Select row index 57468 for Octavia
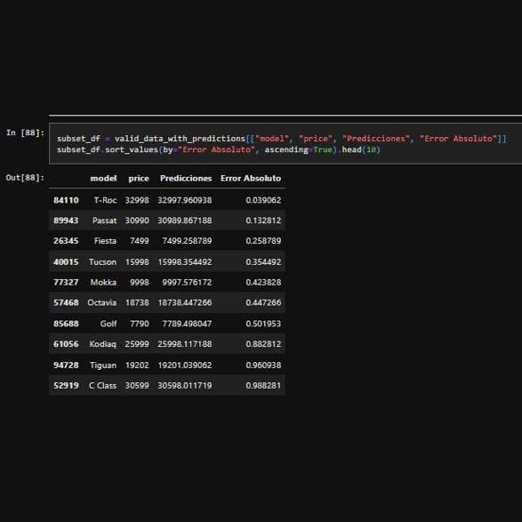Screen dimensions: 522x522 pos(66,302)
